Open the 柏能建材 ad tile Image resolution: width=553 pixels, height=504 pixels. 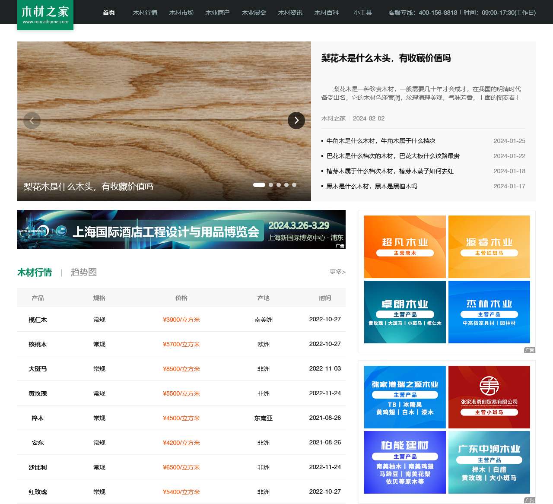pos(405,462)
